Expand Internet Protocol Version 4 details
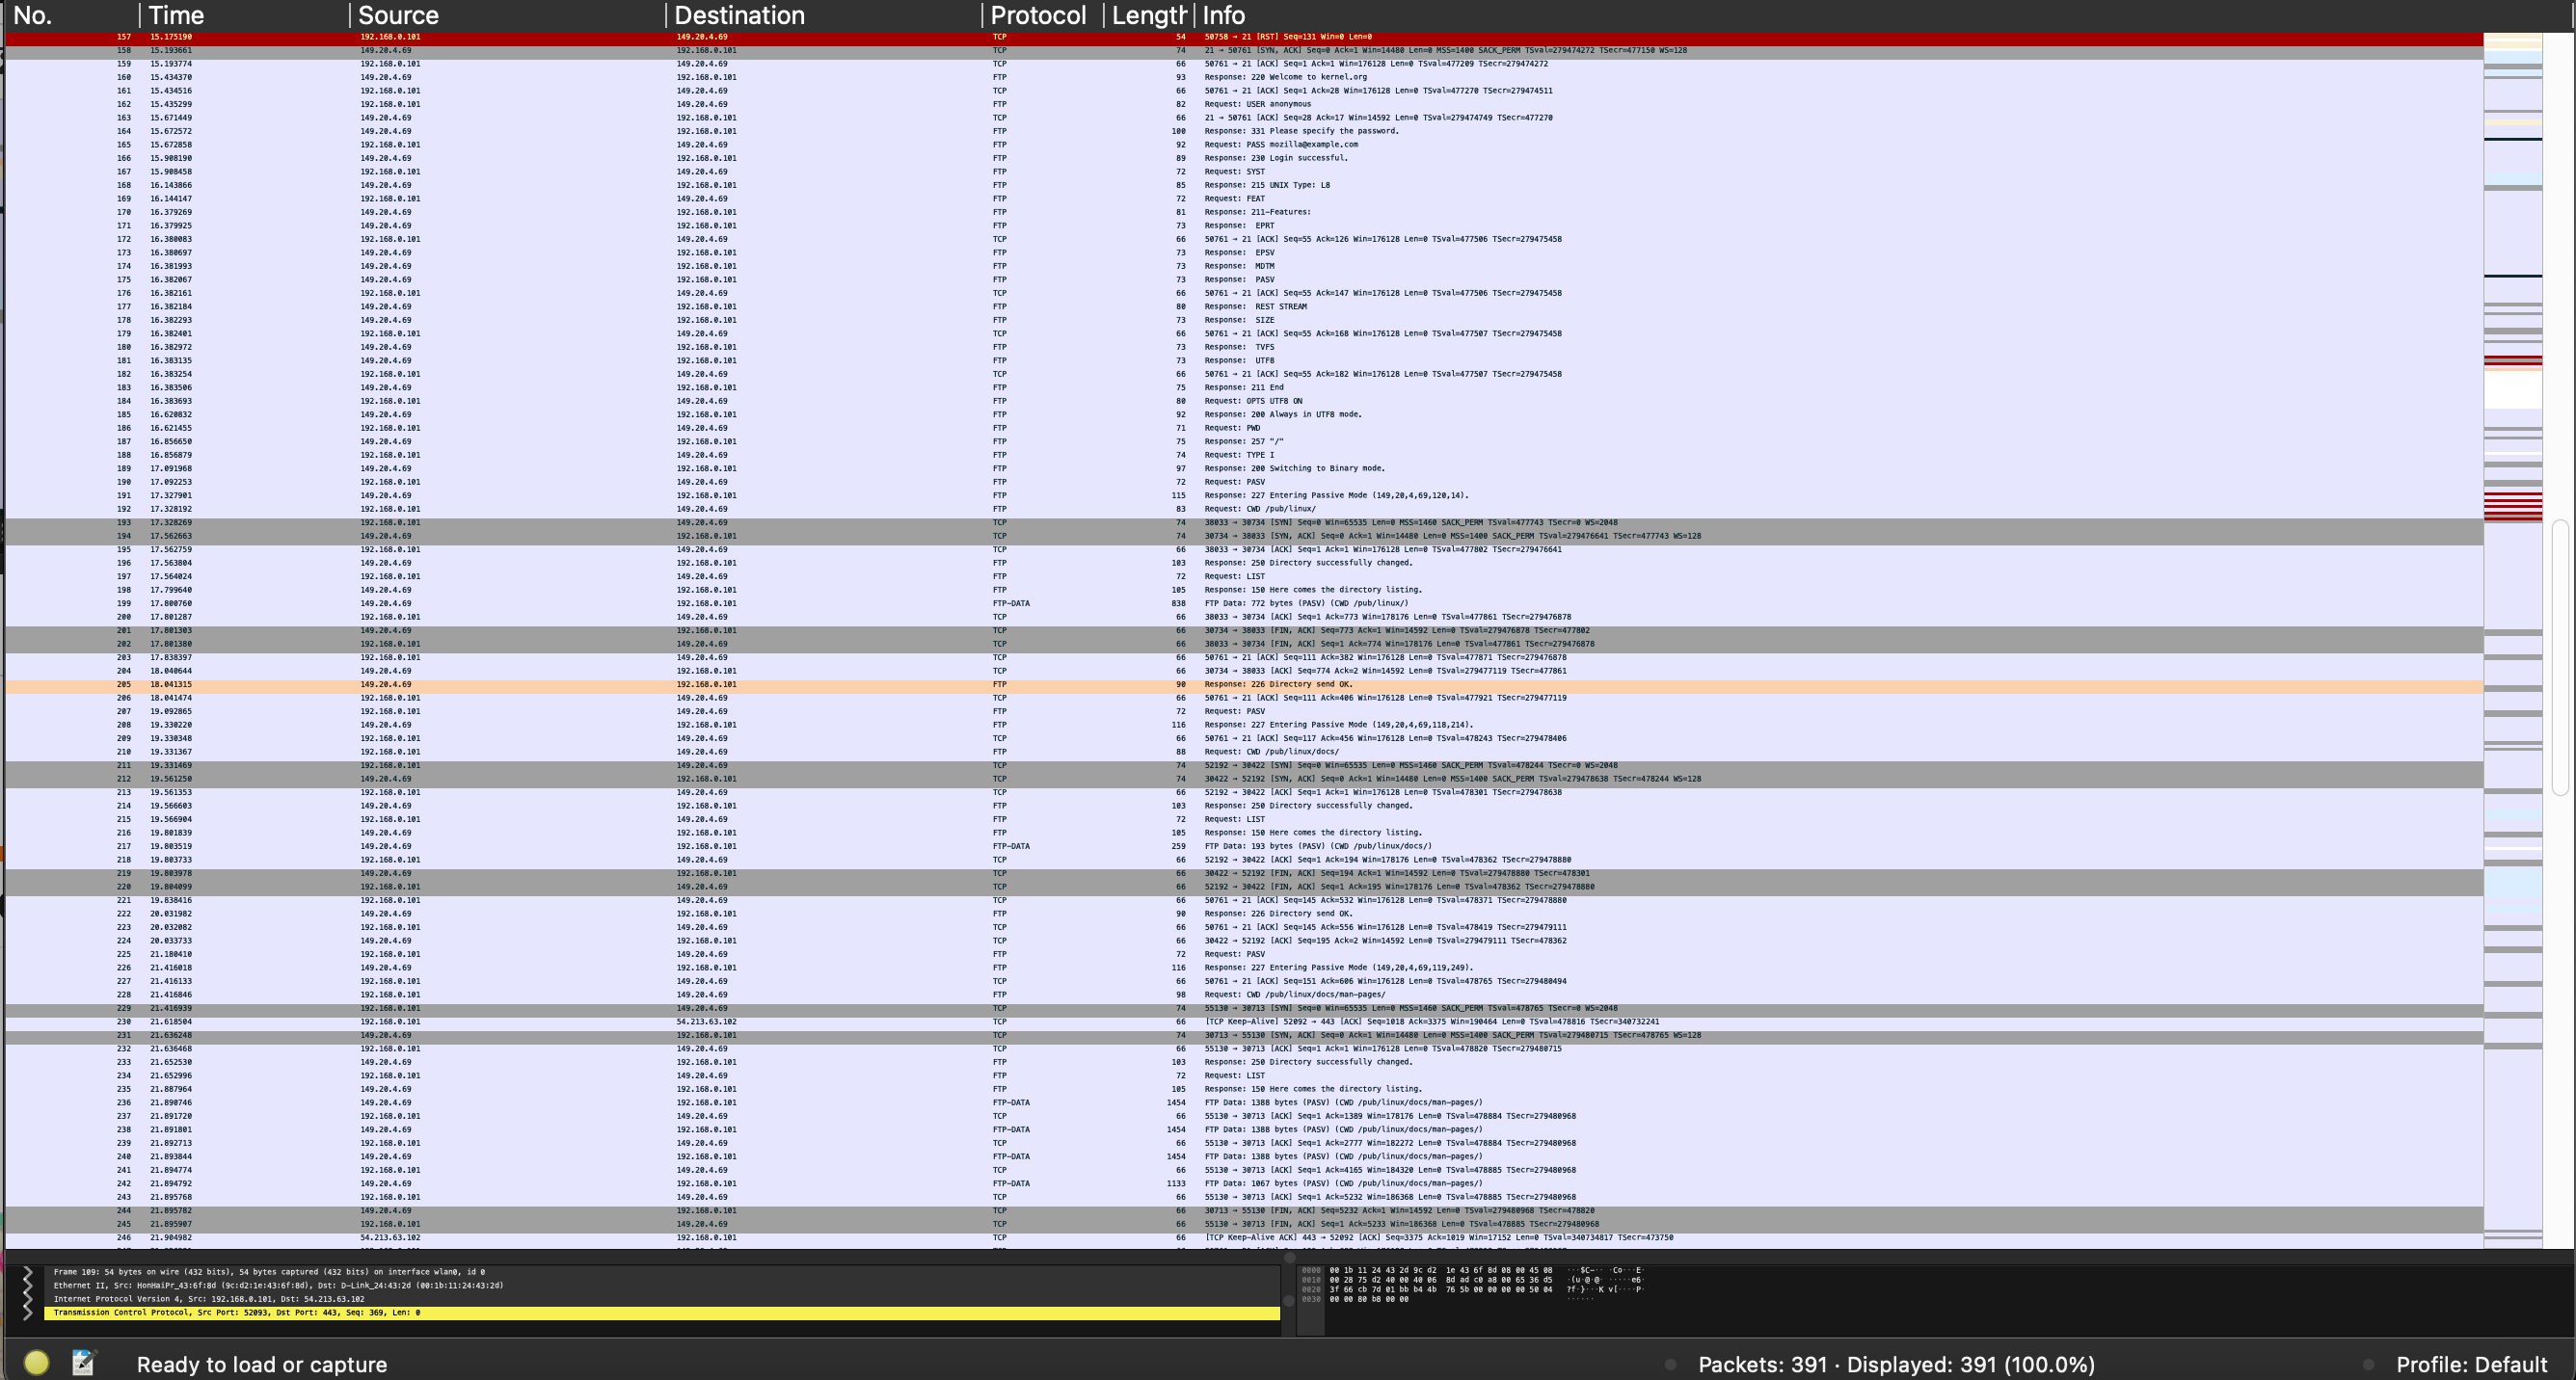The image size is (2576, 1380). tap(27, 1300)
